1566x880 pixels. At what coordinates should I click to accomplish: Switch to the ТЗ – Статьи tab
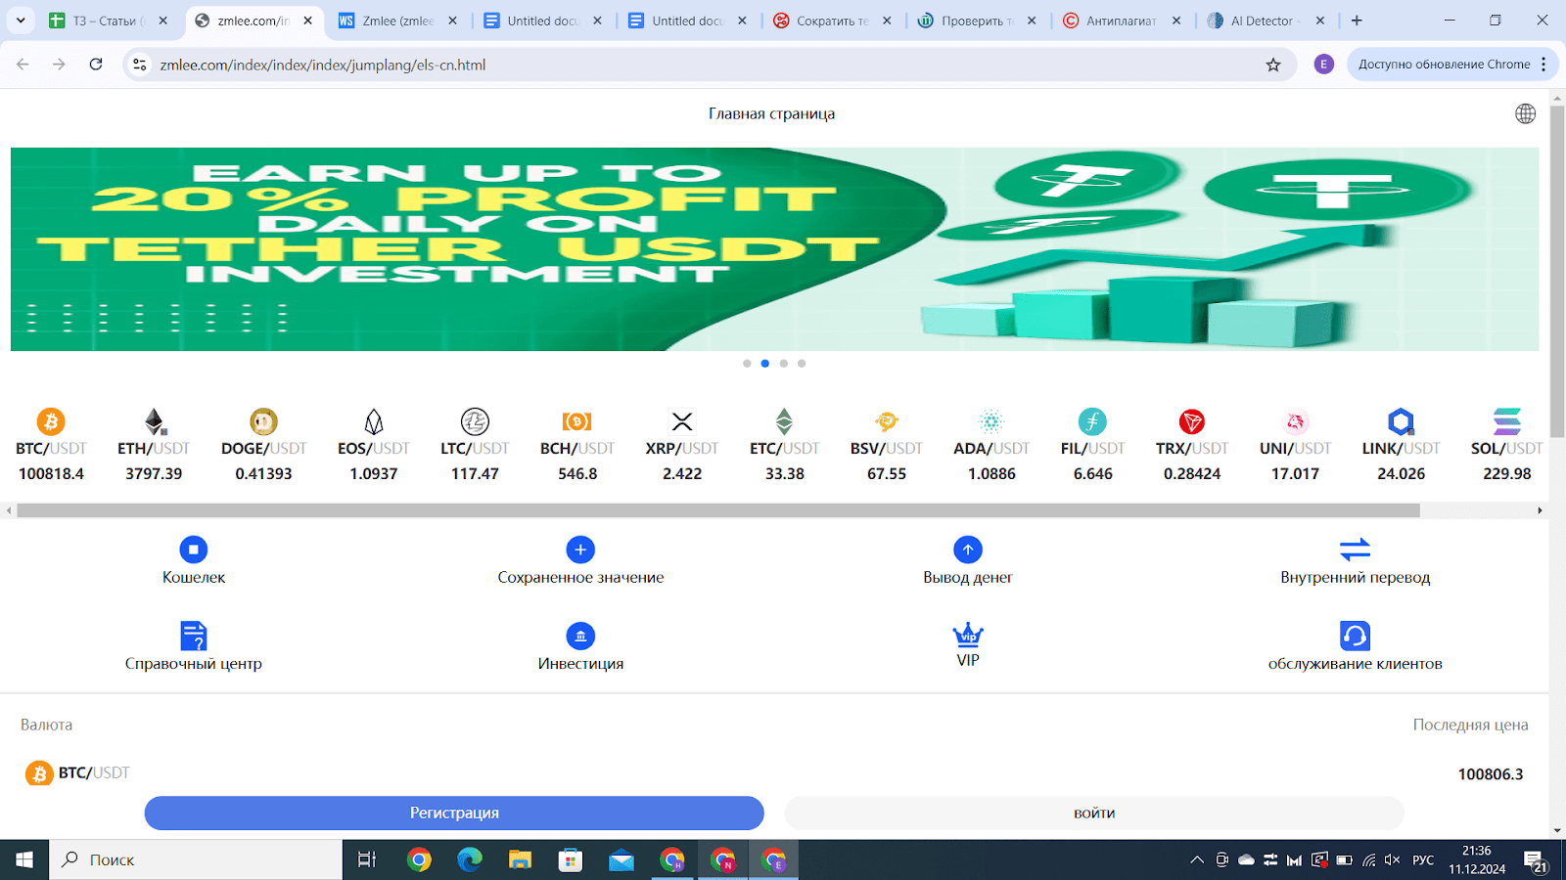click(x=107, y=21)
